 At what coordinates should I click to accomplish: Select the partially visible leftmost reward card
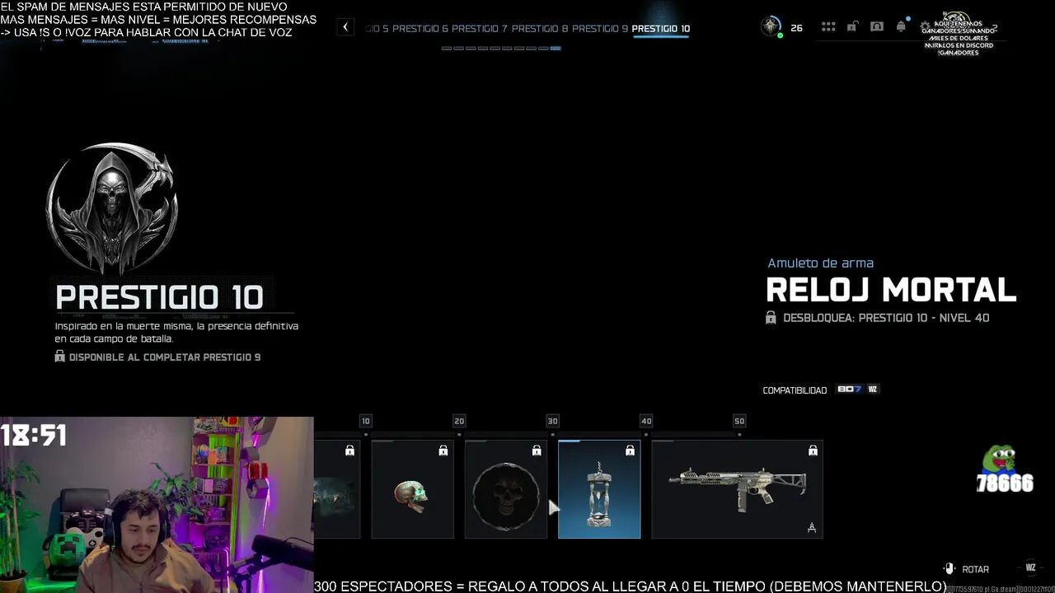tap(337, 489)
